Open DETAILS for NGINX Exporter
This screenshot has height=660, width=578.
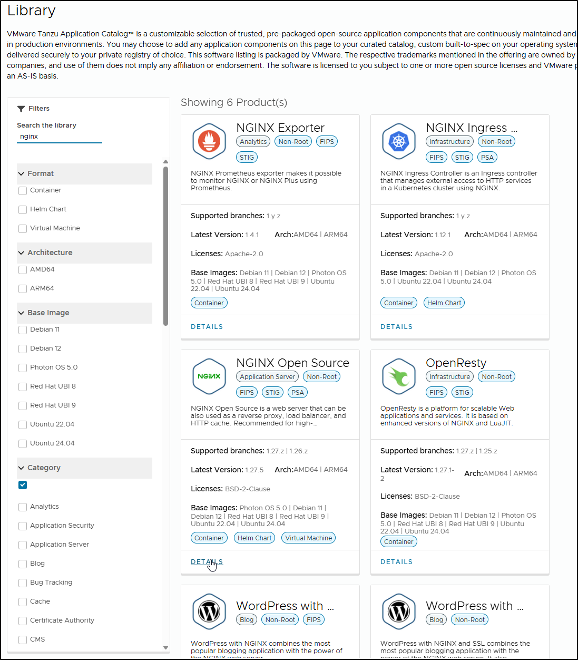[207, 327]
